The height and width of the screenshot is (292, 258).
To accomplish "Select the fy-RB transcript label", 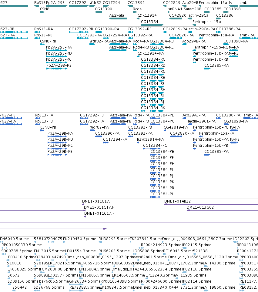I will tap(234, 53).
